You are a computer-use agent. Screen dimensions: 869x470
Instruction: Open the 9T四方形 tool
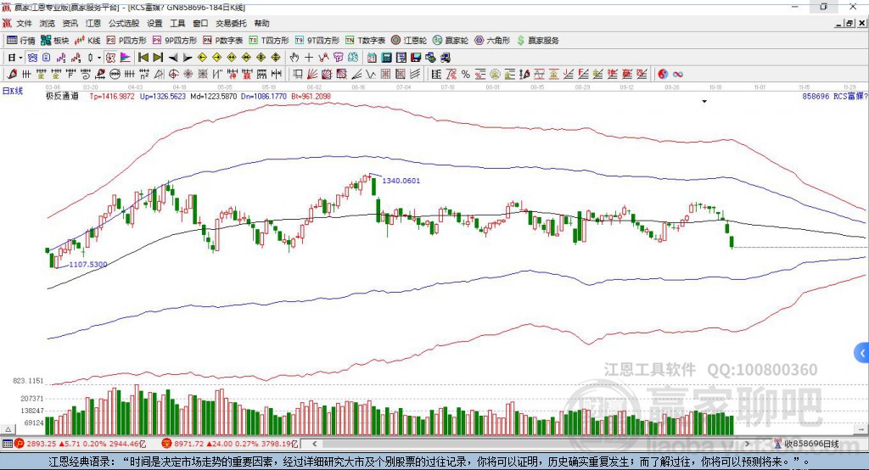coord(317,41)
